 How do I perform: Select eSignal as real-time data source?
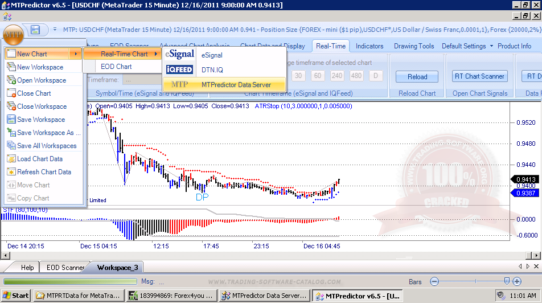coord(212,55)
